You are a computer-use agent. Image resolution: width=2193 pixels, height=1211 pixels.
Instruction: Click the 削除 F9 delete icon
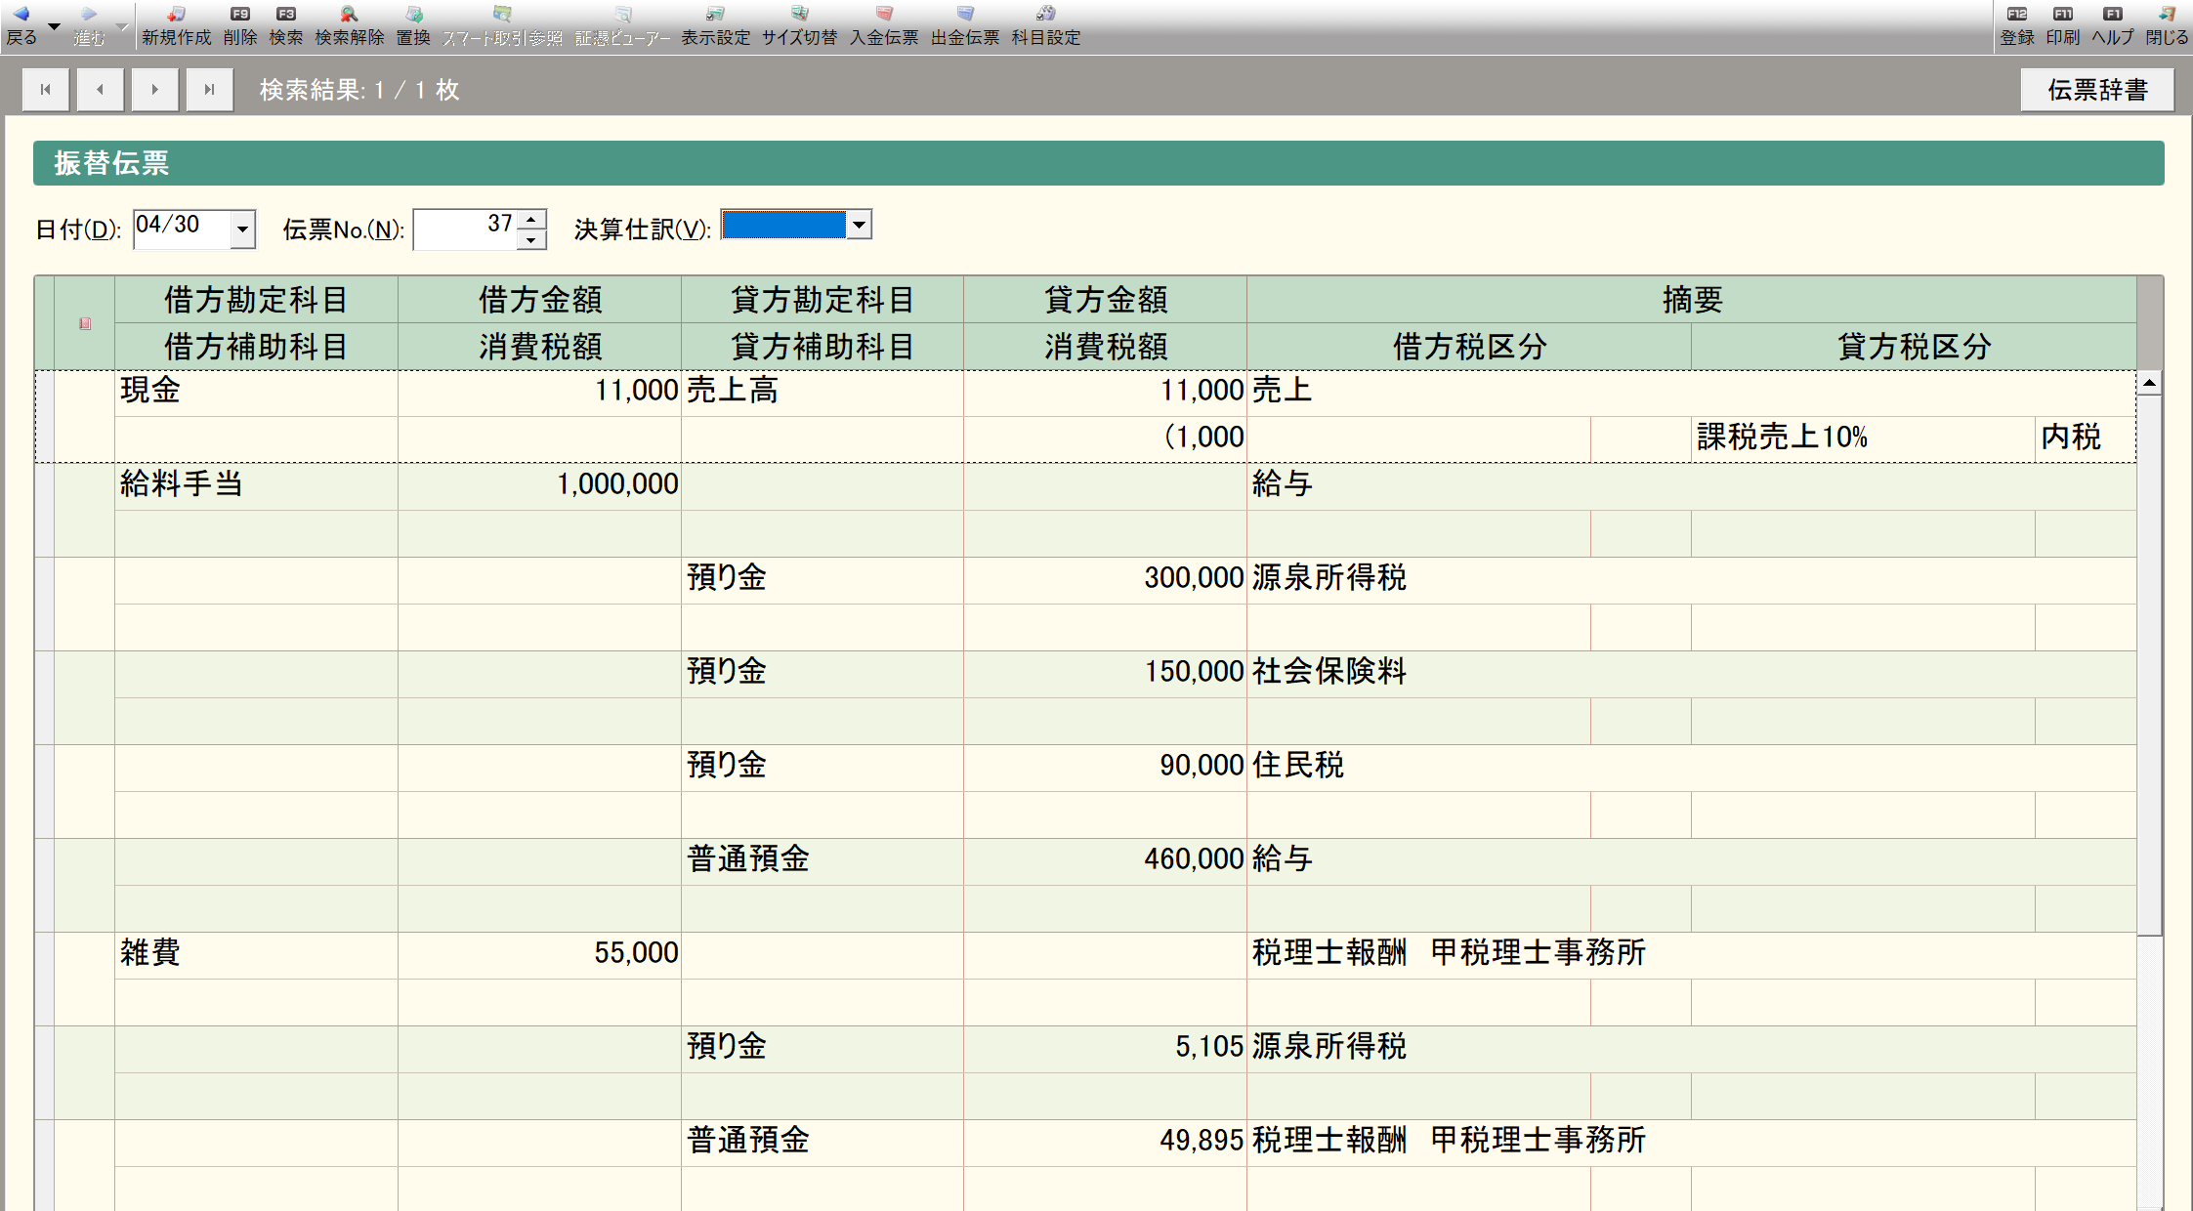point(239,24)
